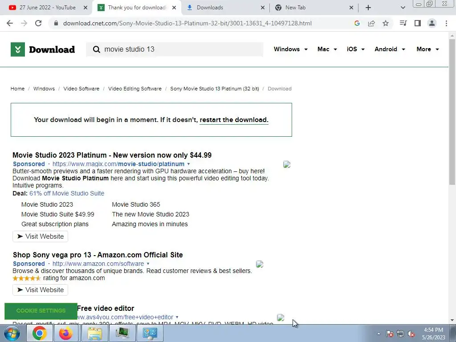
Task: Expand the Mac menu dropdown
Action: point(327,49)
